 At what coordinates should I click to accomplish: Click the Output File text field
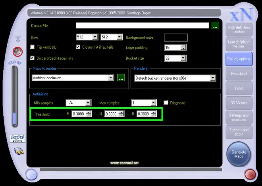click(143, 25)
